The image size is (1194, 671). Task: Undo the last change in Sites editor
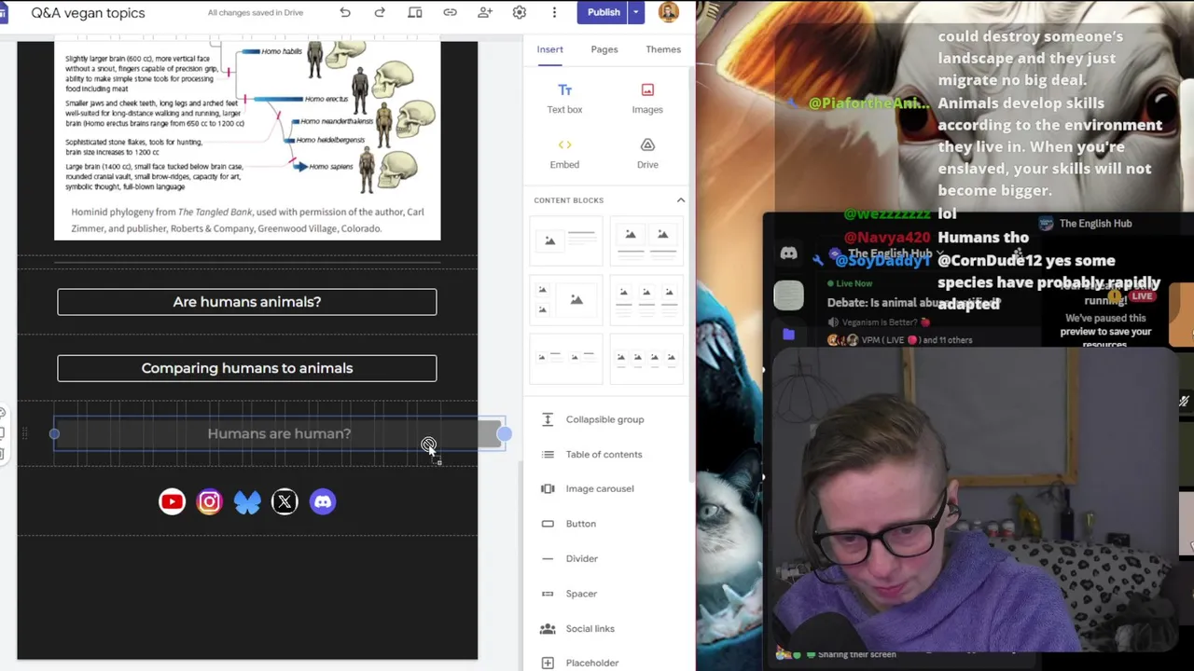[x=345, y=12]
